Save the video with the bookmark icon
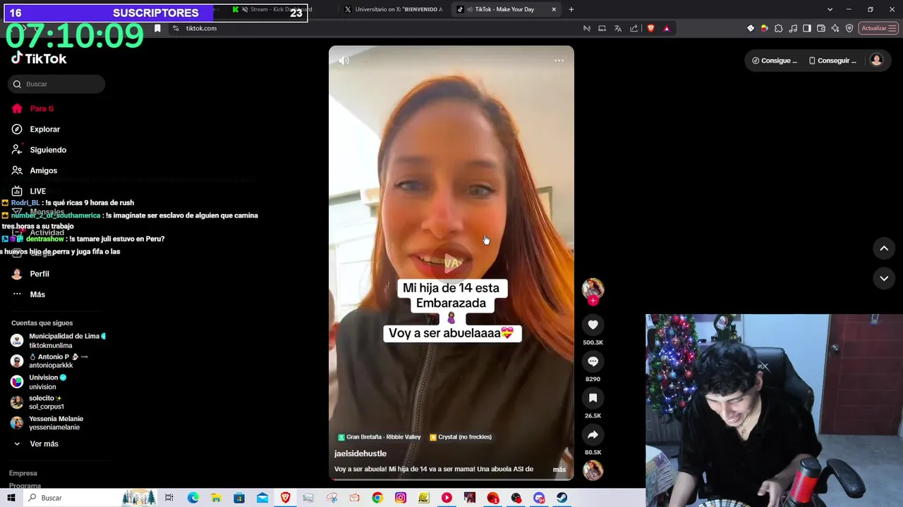Screen dimensions: 903x507 [593, 398]
